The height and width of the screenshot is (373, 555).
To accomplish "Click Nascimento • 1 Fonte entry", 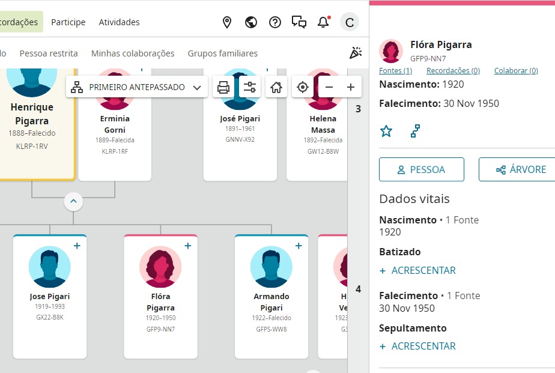I will (x=429, y=220).
